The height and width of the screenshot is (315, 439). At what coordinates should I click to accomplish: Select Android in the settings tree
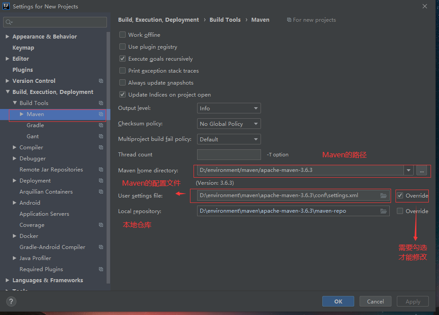pos(30,203)
